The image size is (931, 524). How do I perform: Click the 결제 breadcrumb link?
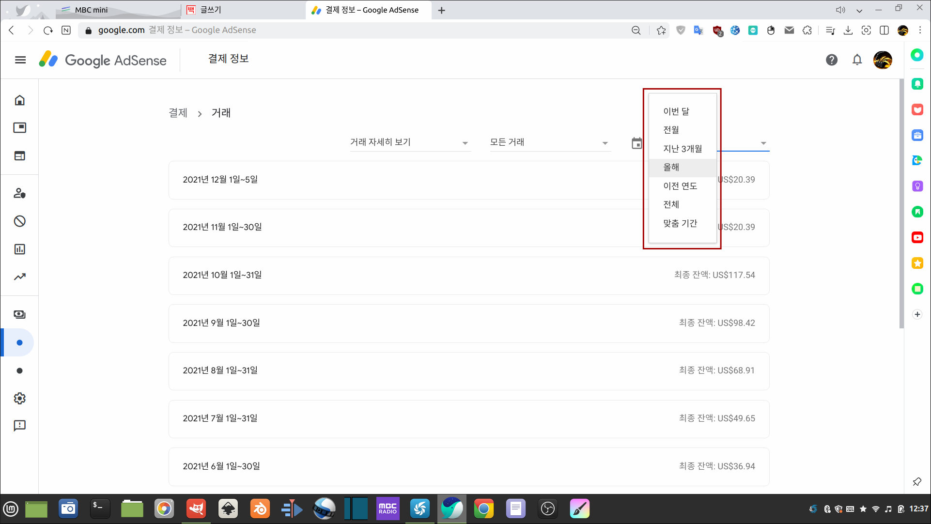[x=177, y=113]
